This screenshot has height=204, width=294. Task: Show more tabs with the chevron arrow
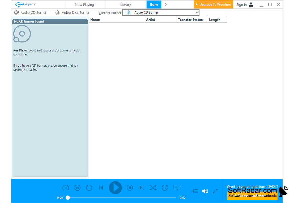point(165,5)
